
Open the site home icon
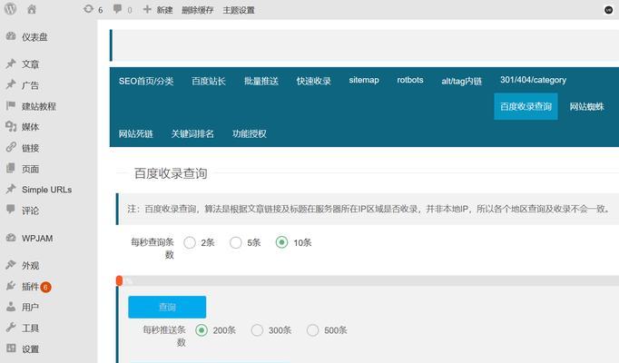coord(32,9)
